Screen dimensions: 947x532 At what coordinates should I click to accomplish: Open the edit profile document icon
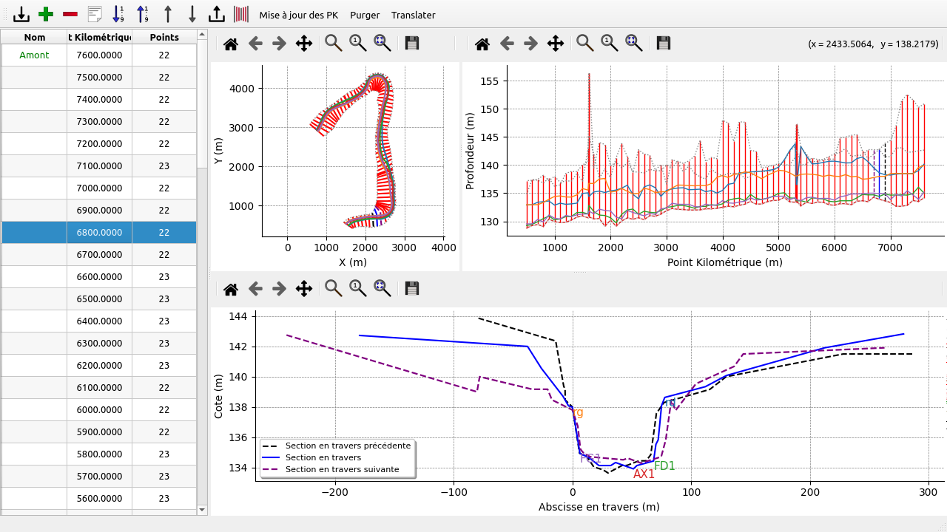click(x=95, y=14)
